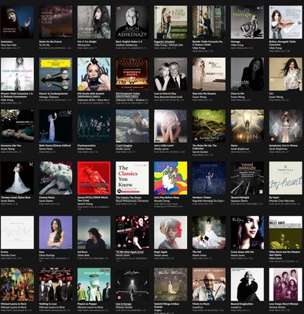This screenshot has height=314, width=304.
Task: Open the Love Songs About Women cover
Action: [x=285, y=284]
